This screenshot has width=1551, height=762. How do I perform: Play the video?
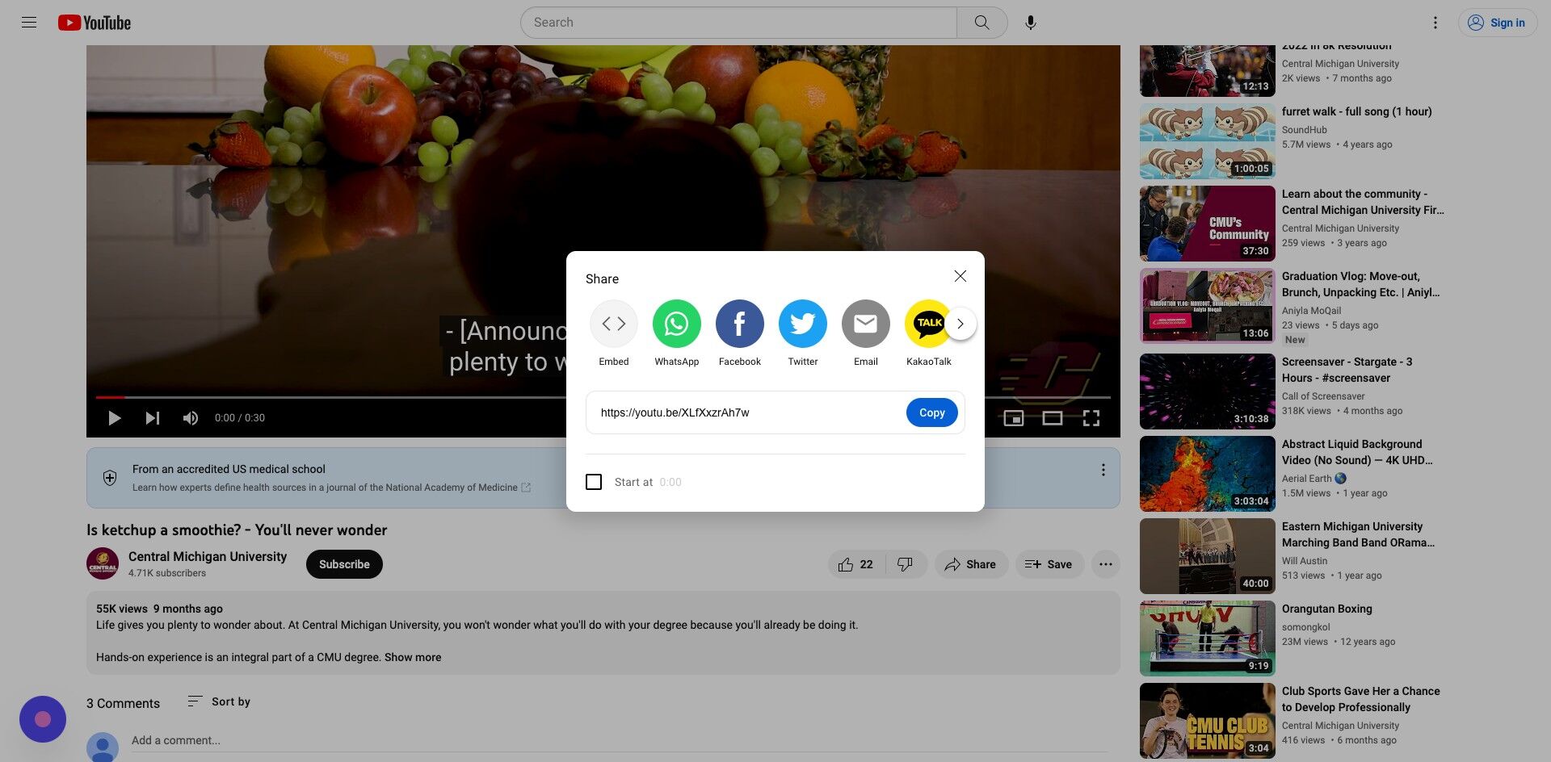tap(115, 418)
